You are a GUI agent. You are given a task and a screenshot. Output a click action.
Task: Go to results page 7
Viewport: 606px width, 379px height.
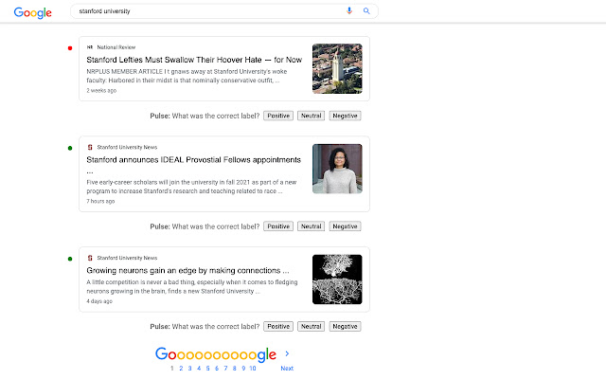pos(225,369)
